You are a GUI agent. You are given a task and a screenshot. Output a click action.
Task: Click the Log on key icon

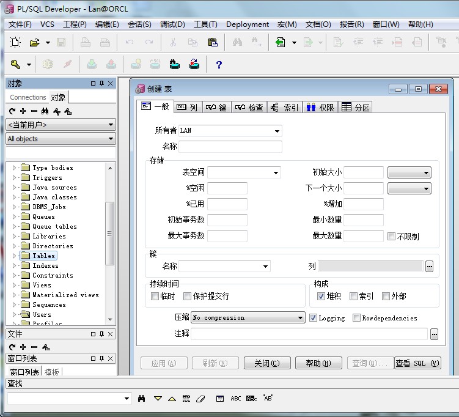click(15, 64)
